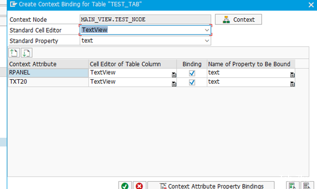317x189 pixels.
Task: Click the Binding column header
Action: [x=192, y=64]
